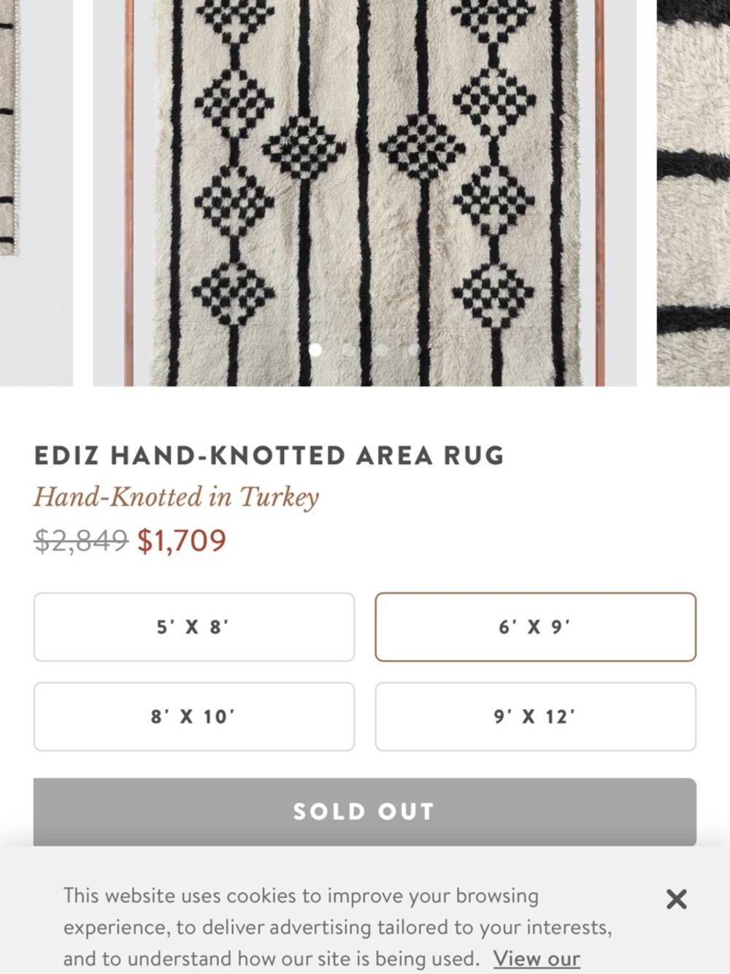The height and width of the screenshot is (974, 730).
Task: Select the 6' X 9' rug size
Action: pos(536,627)
